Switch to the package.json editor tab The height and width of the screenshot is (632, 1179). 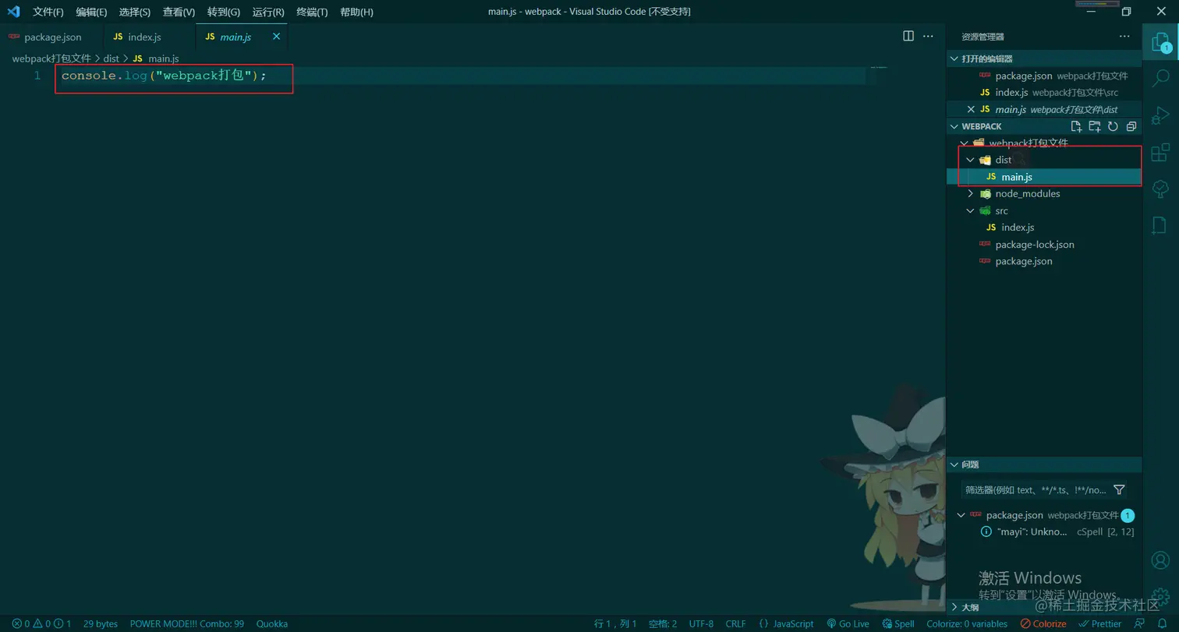[x=52, y=37]
